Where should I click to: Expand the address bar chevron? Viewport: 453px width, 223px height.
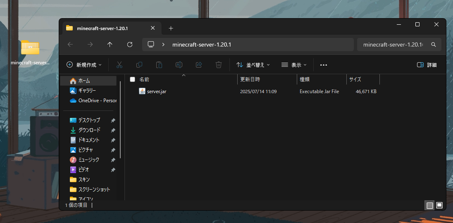click(163, 45)
